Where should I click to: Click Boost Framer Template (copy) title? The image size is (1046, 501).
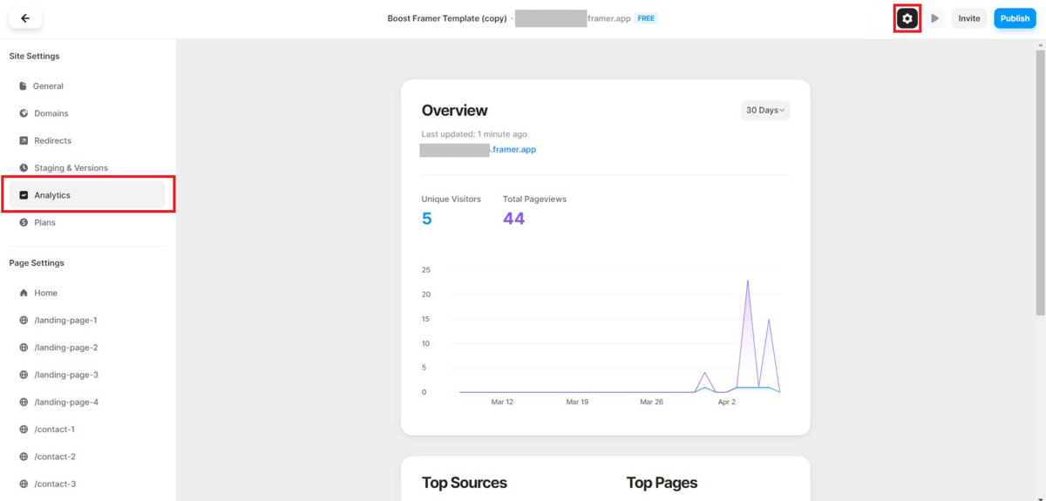(x=447, y=18)
